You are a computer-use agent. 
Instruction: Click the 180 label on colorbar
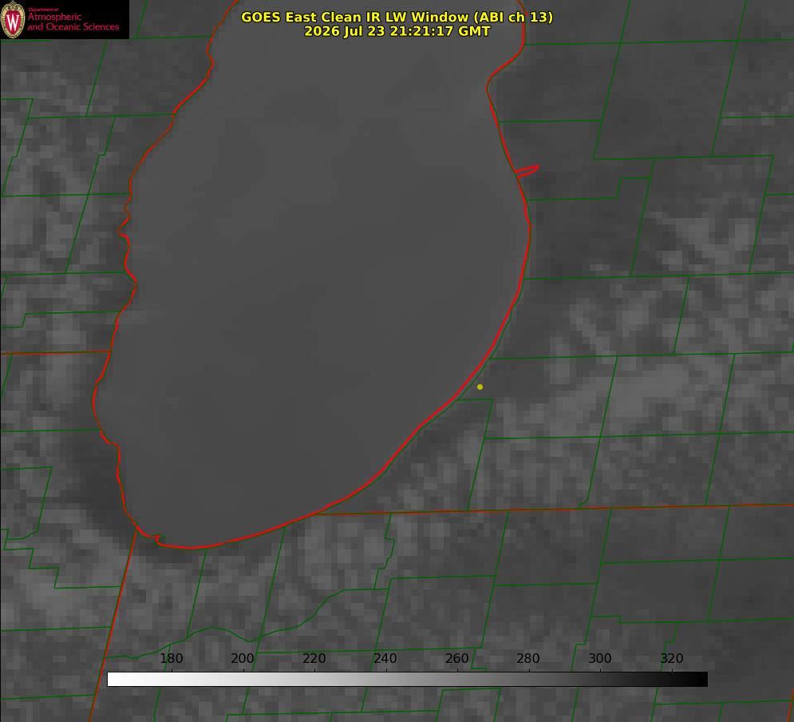pyautogui.click(x=171, y=658)
